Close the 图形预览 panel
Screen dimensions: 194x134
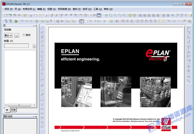(x=36, y=117)
